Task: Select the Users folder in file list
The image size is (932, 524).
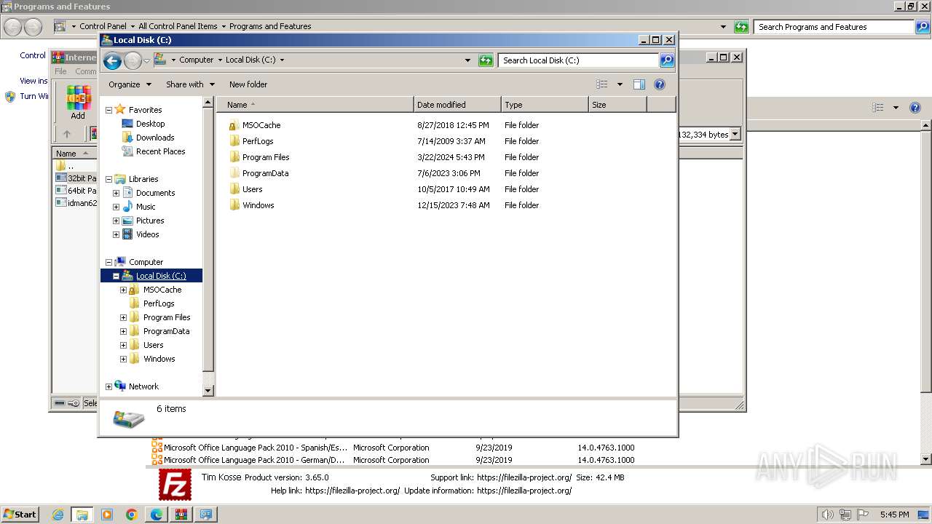Action: coord(252,189)
